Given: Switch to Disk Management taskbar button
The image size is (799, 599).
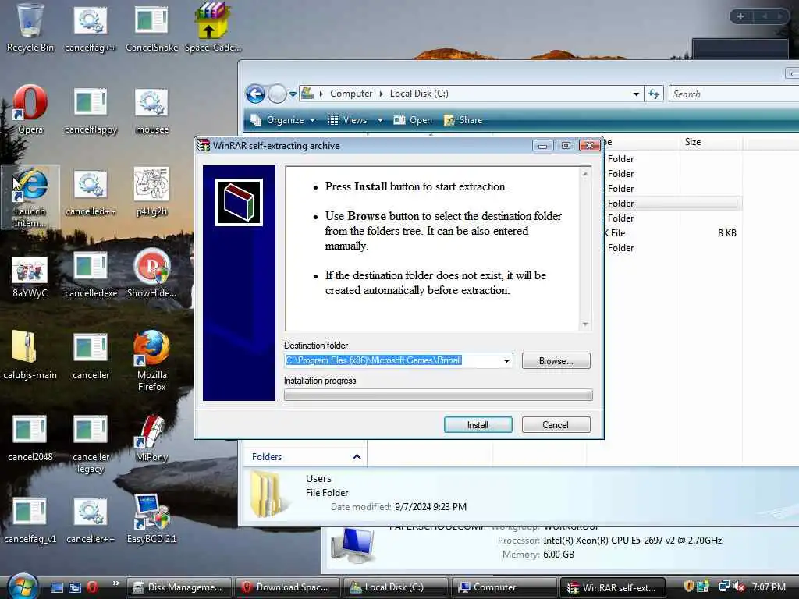Looking at the screenshot, I should pyautogui.click(x=178, y=587).
